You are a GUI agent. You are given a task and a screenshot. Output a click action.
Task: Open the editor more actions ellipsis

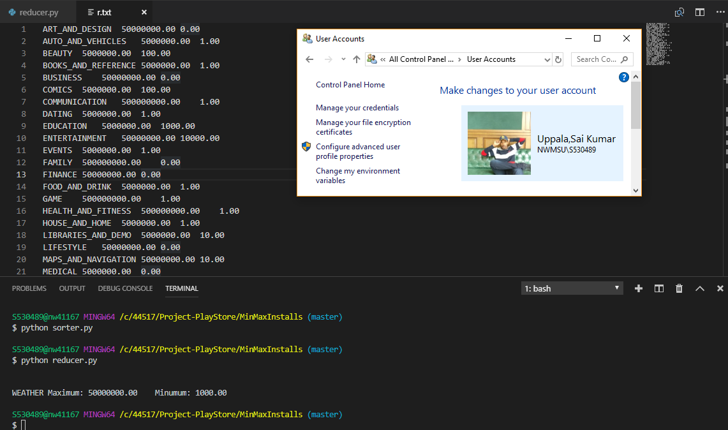[x=720, y=12]
